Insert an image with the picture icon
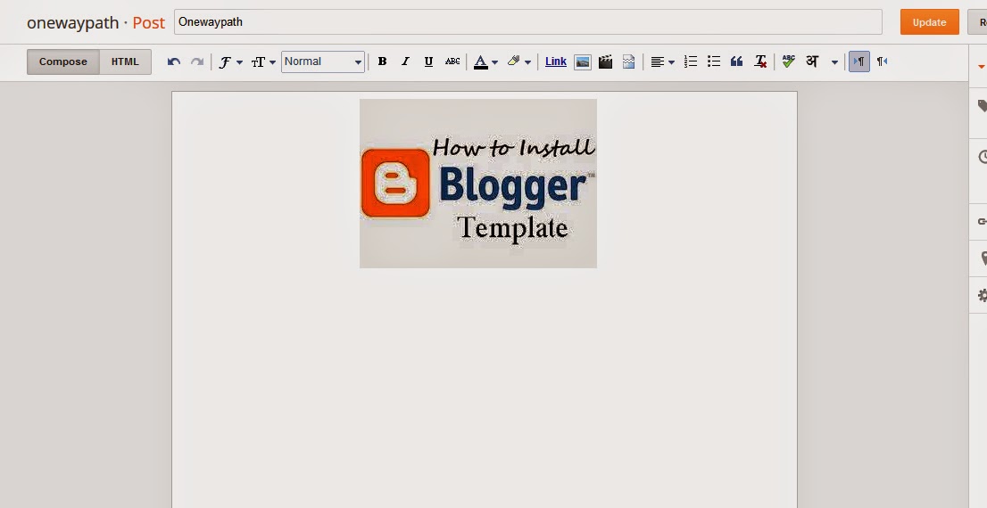This screenshot has height=508, width=987. (582, 61)
